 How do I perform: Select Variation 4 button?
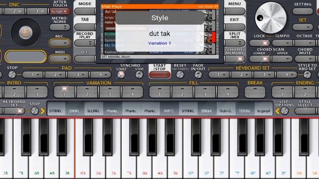(x=132, y=92)
